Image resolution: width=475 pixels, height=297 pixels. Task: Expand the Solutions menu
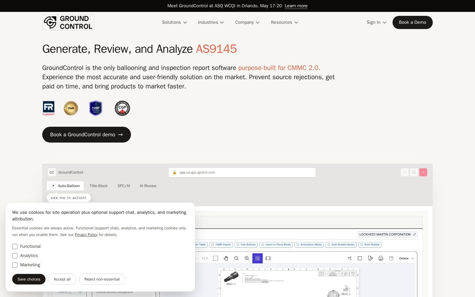tap(174, 22)
